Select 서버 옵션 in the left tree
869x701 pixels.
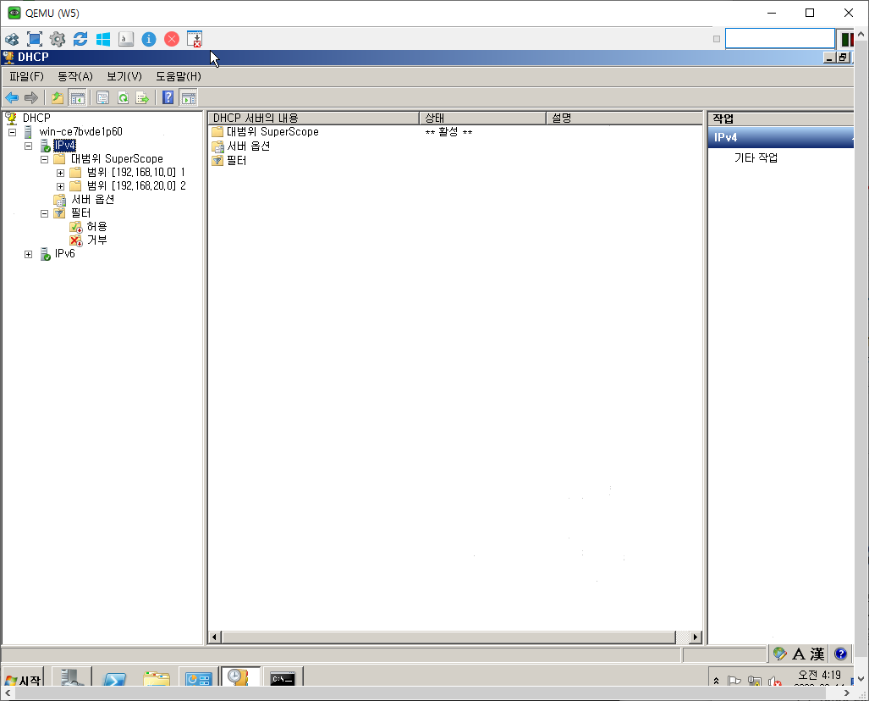(92, 199)
